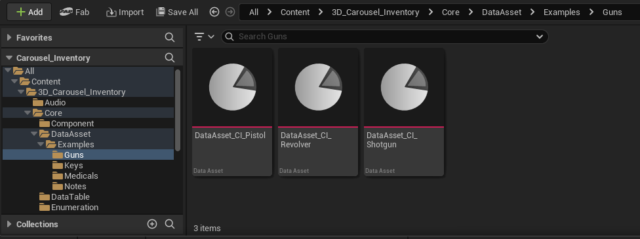Click 3D_Carousel_Inventory breadcrumb segment
The width and height of the screenshot is (640, 239).
pyautogui.click(x=376, y=12)
